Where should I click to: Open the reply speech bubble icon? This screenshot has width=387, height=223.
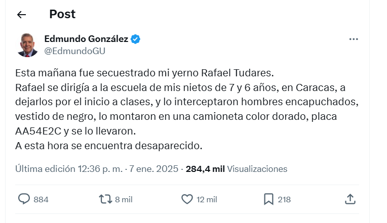(24, 199)
